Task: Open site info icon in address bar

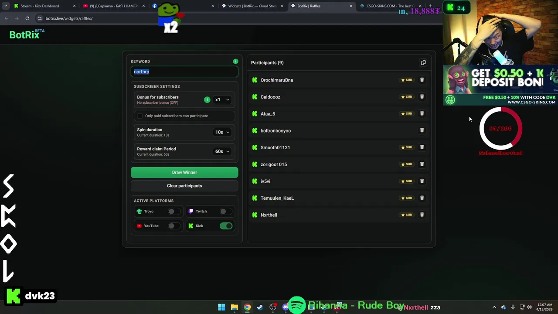Action: tap(40, 18)
